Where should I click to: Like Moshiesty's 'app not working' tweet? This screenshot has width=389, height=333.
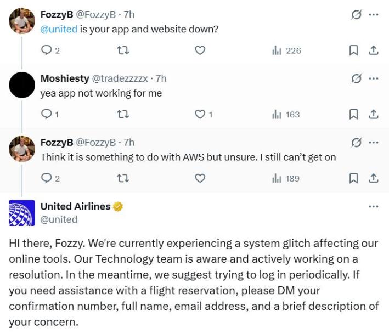click(x=200, y=114)
